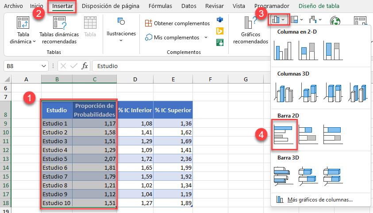The width and height of the screenshot is (373, 213).
Task: Choose the 3D 100% Stacked Column icon
Action: click(333, 92)
